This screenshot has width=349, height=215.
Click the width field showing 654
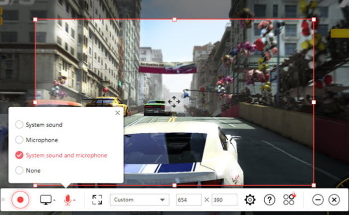(188, 200)
